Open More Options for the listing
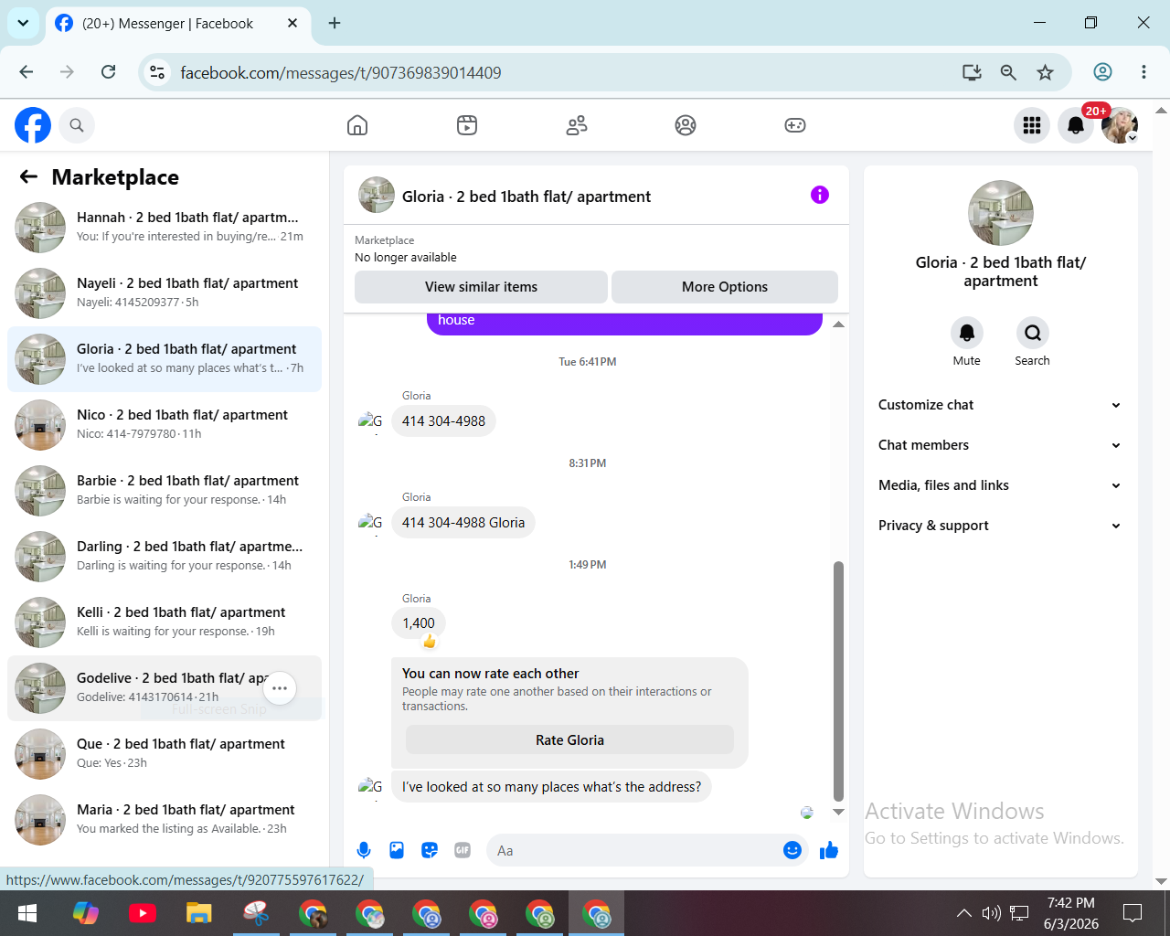 pos(725,287)
